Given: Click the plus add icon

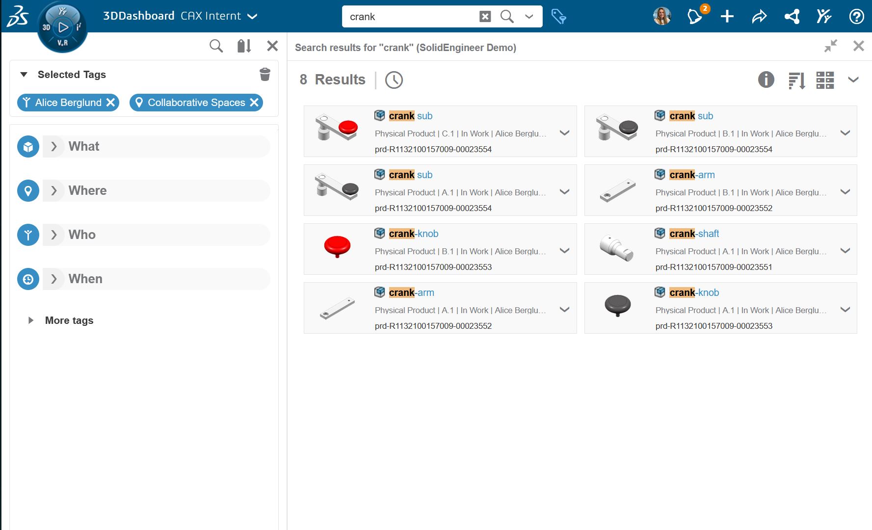Looking at the screenshot, I should (727, 17).
